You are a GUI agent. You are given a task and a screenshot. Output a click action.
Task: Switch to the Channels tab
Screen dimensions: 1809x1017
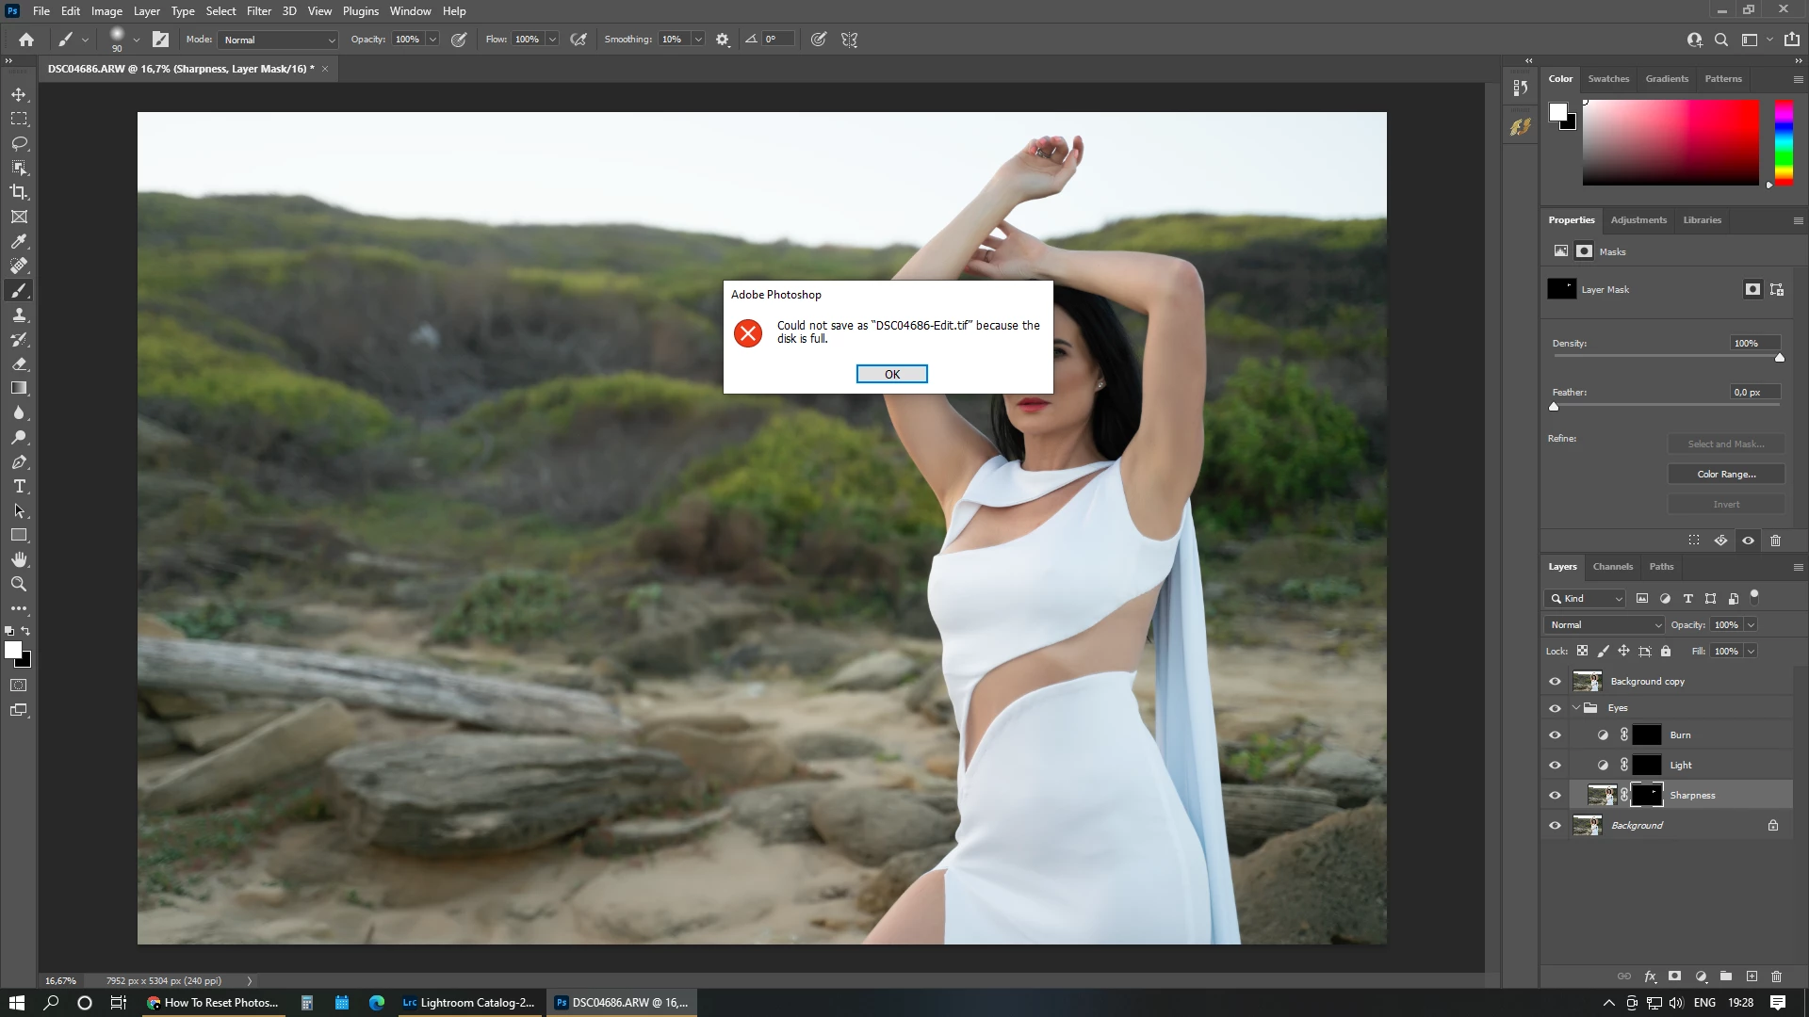(x=1612, y=567)
